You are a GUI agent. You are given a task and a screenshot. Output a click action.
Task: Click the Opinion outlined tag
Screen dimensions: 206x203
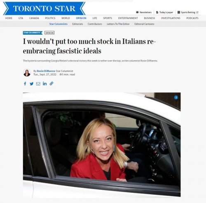49,33
